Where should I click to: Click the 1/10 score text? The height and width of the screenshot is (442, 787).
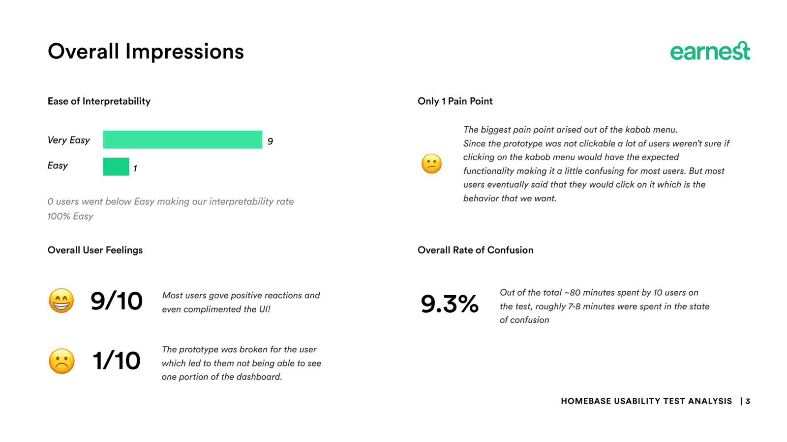click(x=117, y=361)
